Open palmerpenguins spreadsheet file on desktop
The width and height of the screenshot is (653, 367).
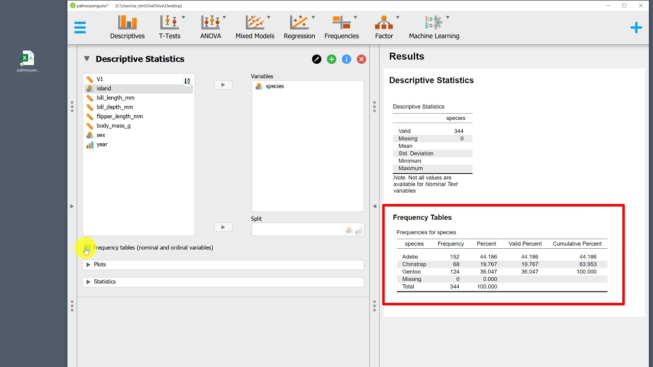coord(28,59)
